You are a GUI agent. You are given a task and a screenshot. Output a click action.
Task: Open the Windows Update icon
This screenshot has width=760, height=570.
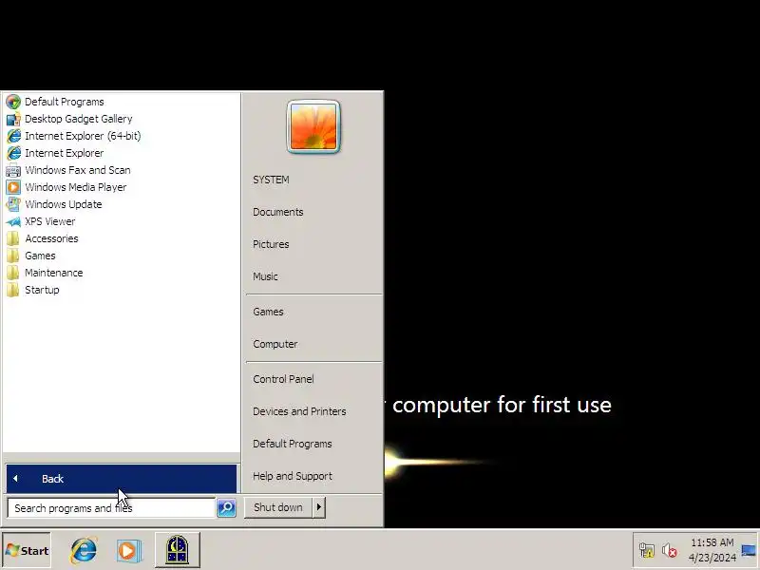[x=13, y=204]
